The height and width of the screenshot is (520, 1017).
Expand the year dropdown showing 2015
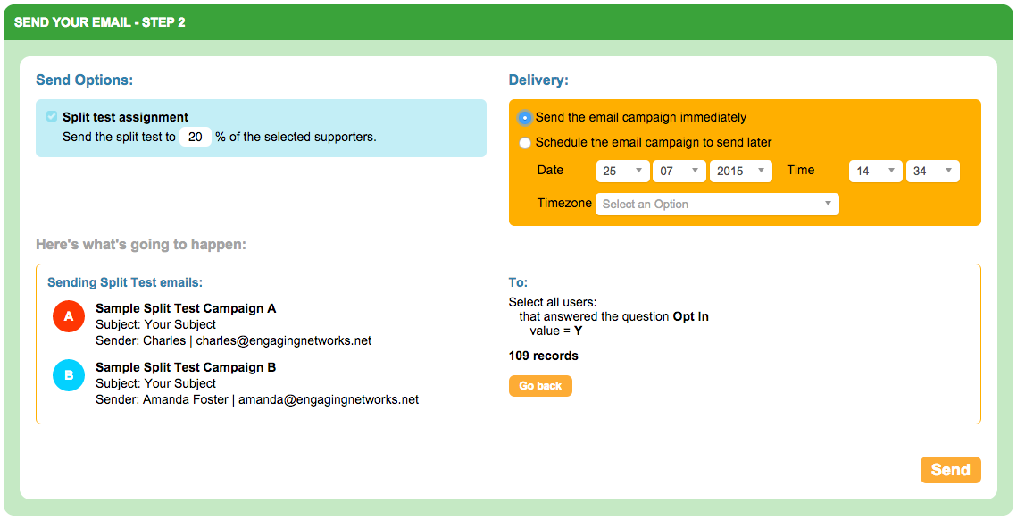click(x=740, y=171)
